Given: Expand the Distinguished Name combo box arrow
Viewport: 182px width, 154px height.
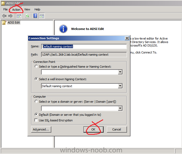Looking at the screenshot, I should (120, 72).
